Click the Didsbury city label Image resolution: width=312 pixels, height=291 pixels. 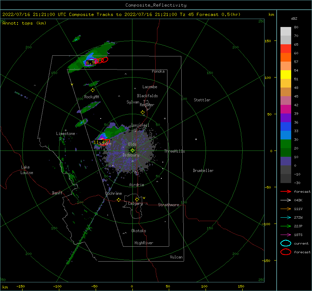click(x=131, y=155)
